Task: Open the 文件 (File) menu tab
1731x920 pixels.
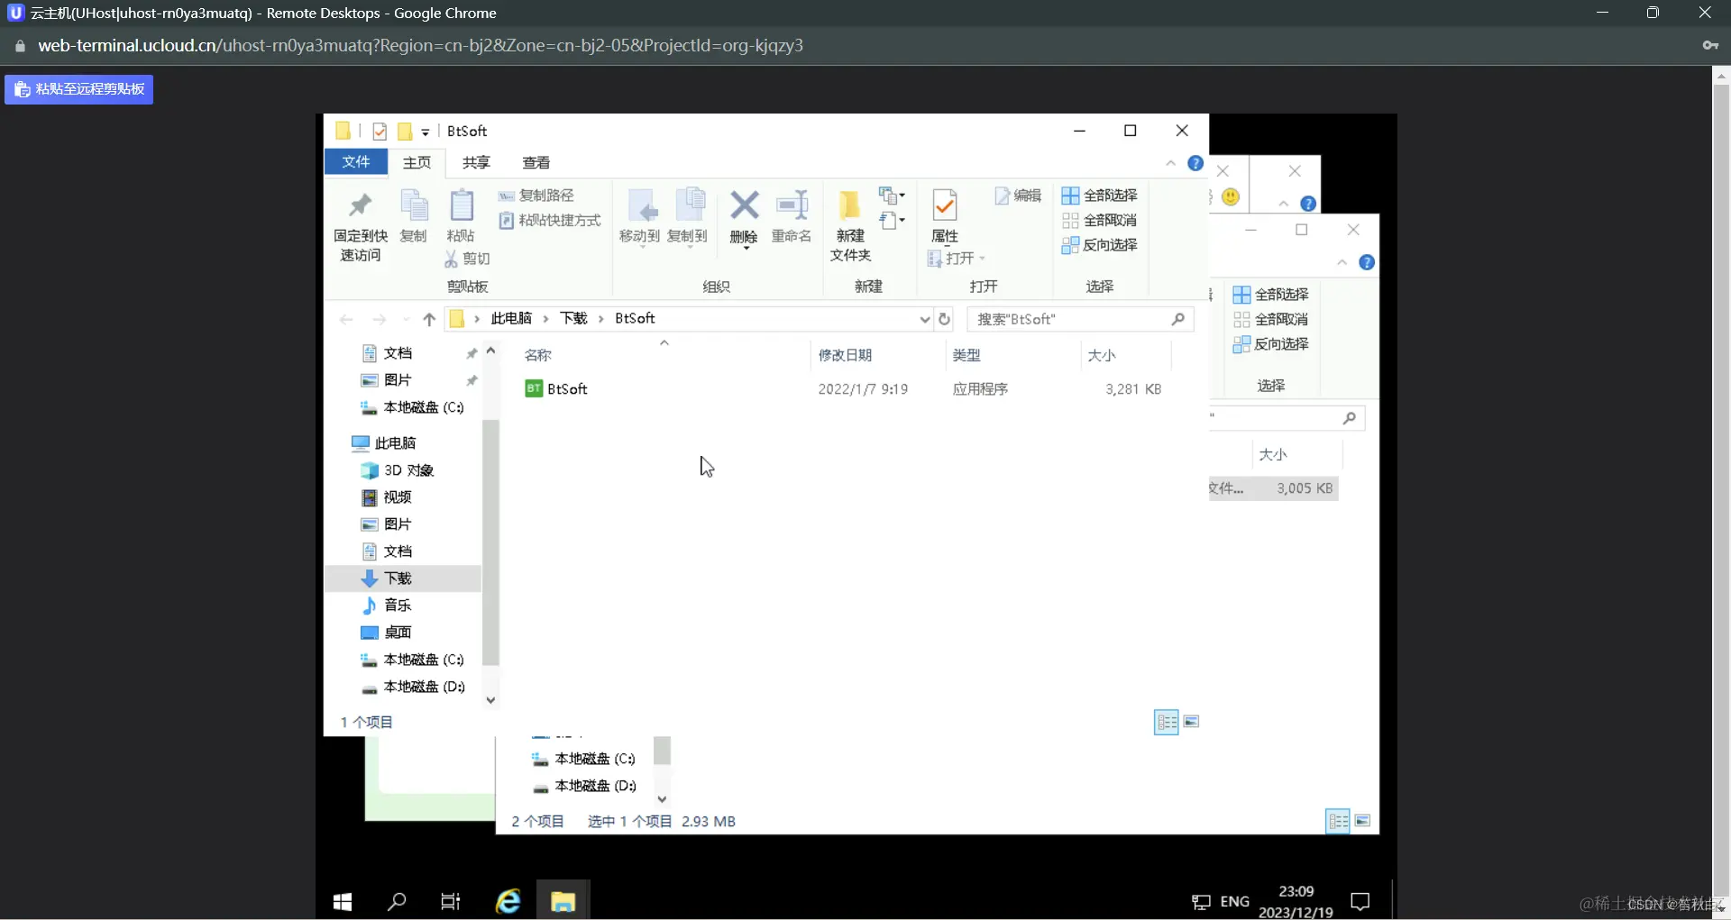Action: [356, 162]
